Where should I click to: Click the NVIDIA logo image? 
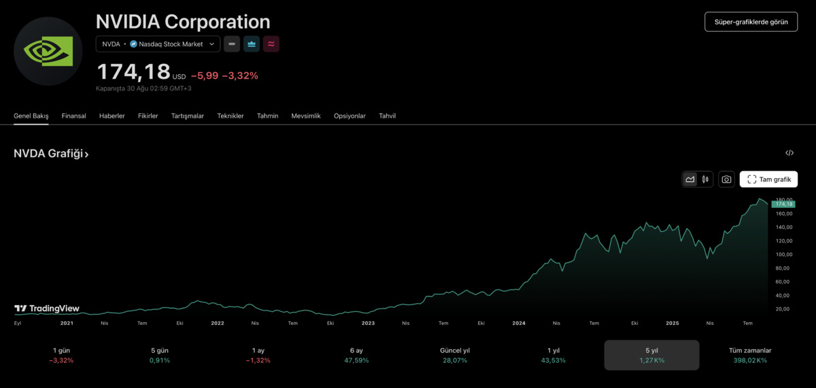pyautogui.click(x=48, y=52)
